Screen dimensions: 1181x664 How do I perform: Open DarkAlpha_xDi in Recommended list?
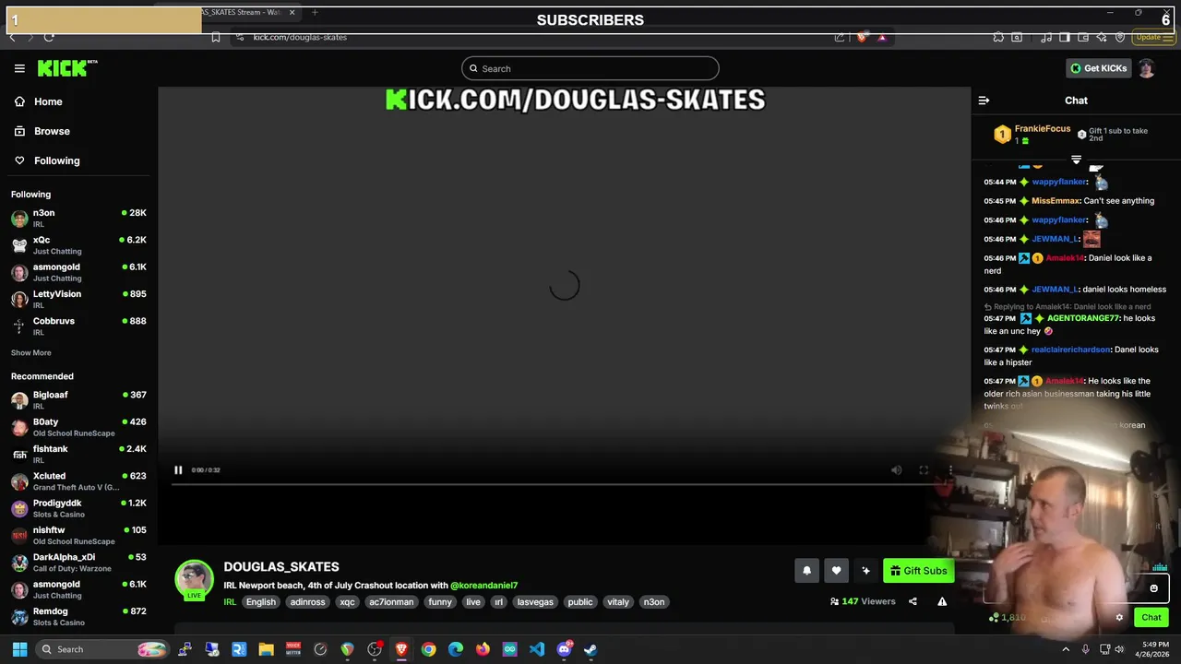[x=78, y=563]
